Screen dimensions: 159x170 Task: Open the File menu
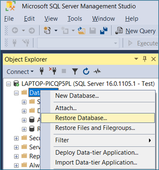[9, 19]
